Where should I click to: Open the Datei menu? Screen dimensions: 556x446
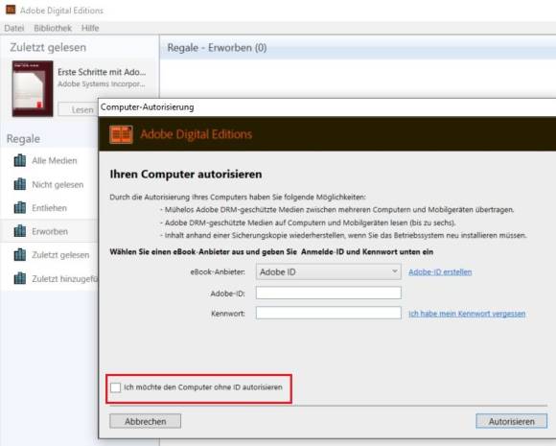[x=14, y=28]
